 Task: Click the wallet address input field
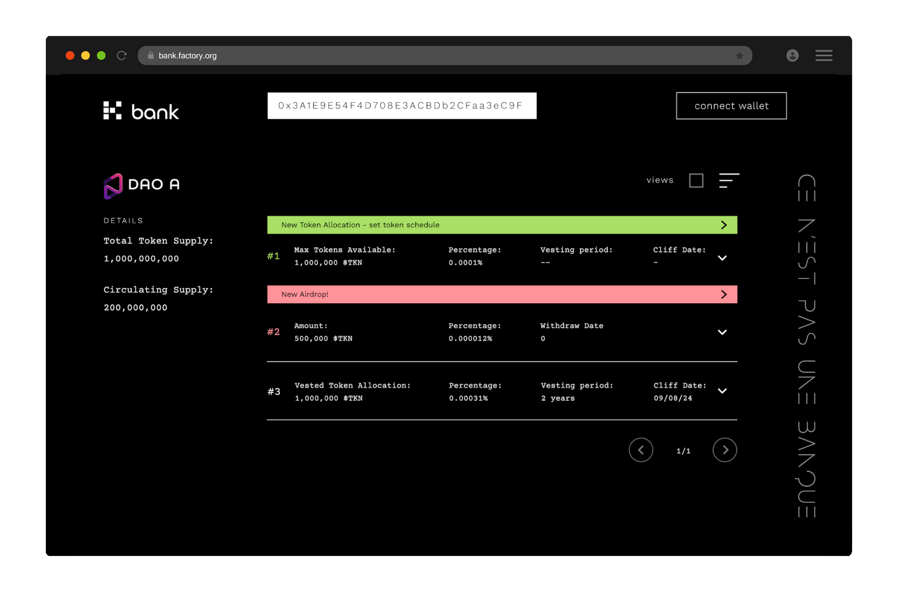(401, 106)
